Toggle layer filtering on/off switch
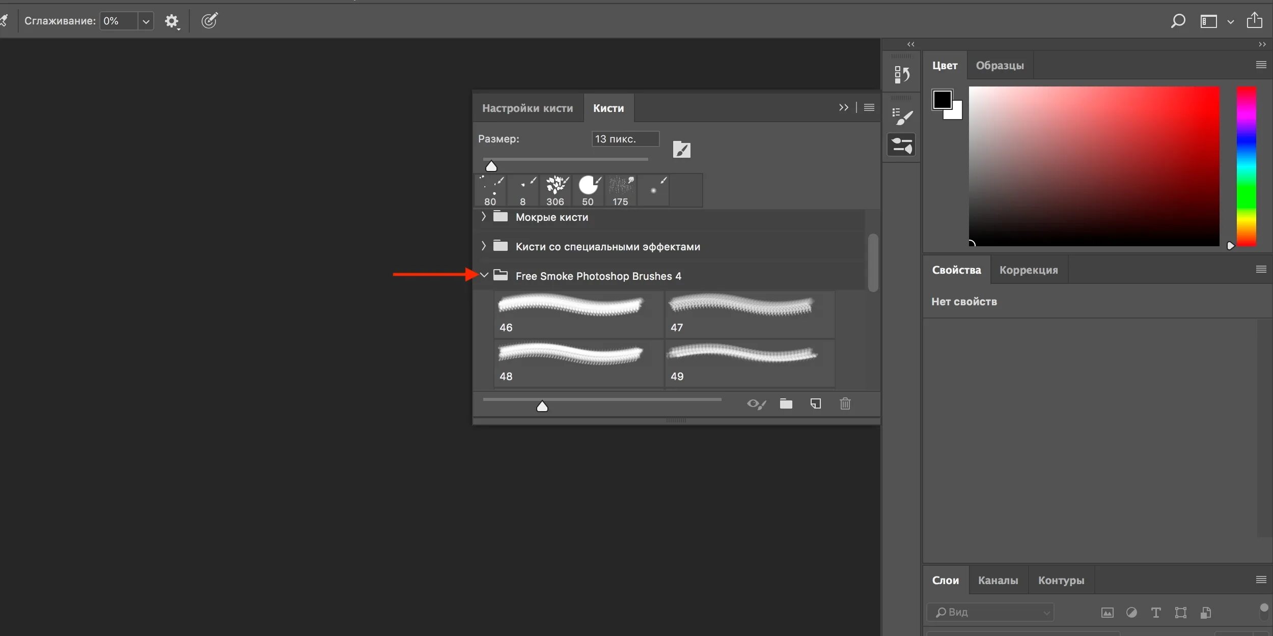The height and width of the screenshot is (636, 1273). (1264, 611)
